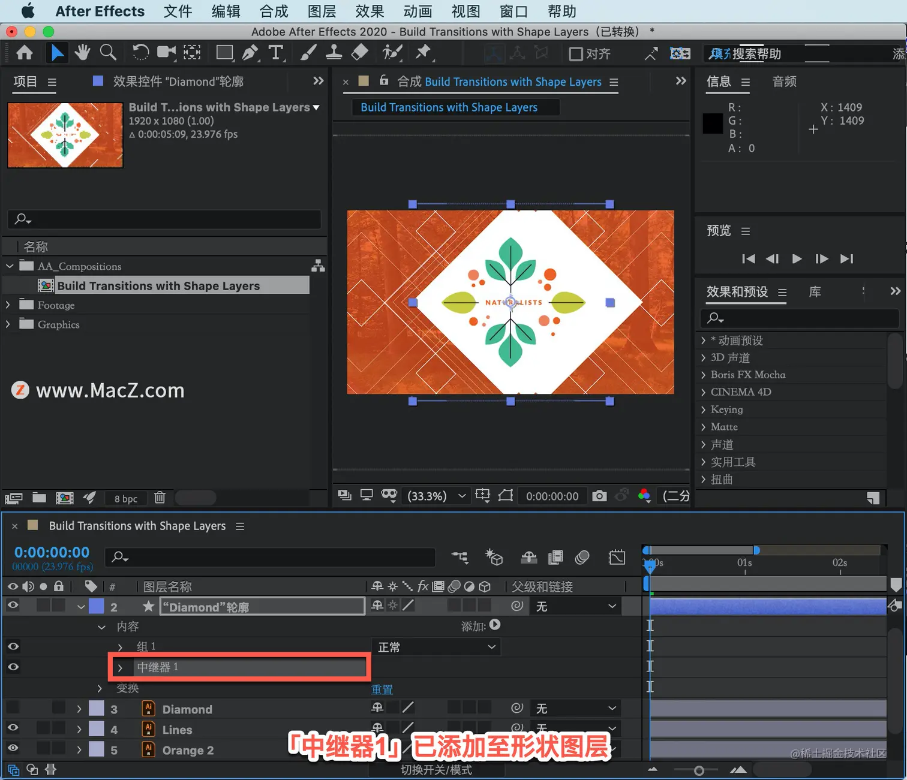Open parent dropdown for "Diamond" 轮廓 layer
The height and width of the screenshot is (780, 907).
pos(575,606)
